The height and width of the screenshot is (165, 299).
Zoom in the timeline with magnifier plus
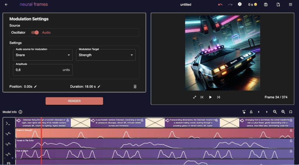[x=283, y=112]
